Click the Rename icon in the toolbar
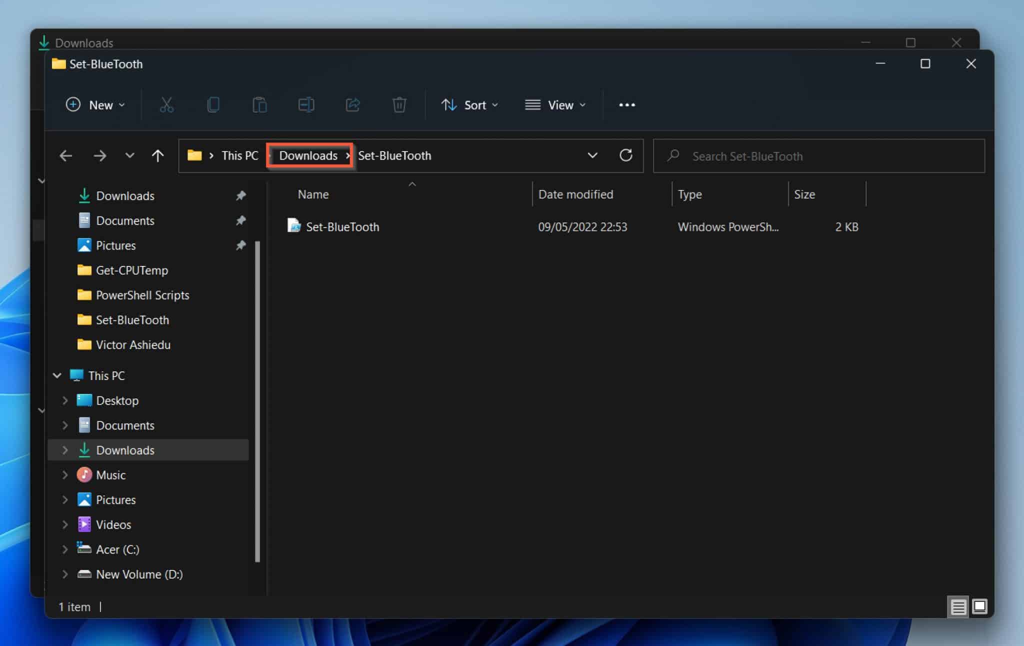This screenshot has height=646, width=1024. pyautogui.click(x=306, y=105)
